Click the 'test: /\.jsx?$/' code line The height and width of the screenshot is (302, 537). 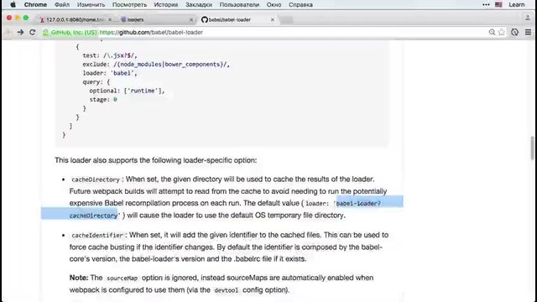point(110,55)
